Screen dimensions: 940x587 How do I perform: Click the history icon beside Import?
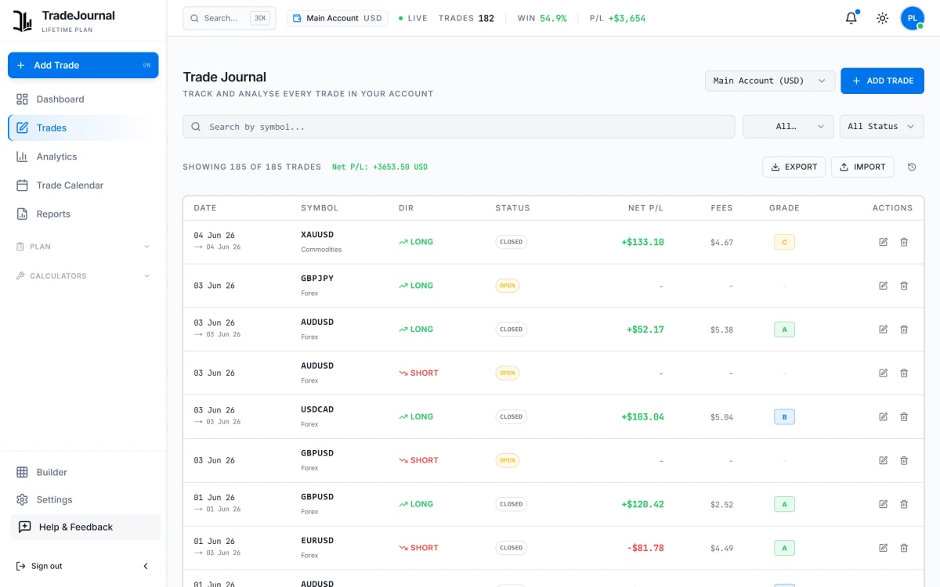912,167
